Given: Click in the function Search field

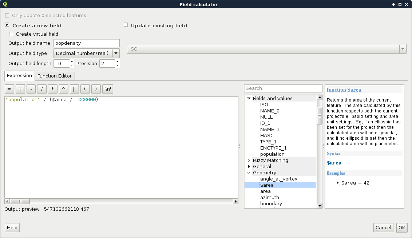Looking at the screenshot, I should (283, 88).
